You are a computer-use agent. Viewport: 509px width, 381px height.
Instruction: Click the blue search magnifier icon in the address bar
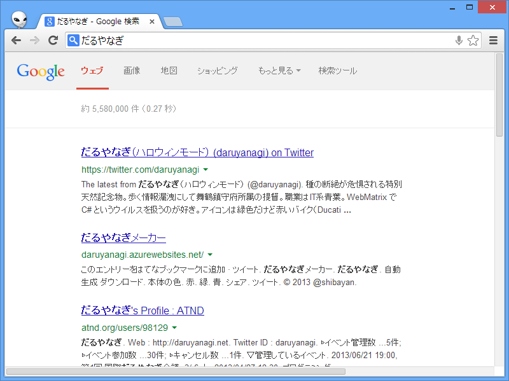pyautogui.click(x=73, y=41)
